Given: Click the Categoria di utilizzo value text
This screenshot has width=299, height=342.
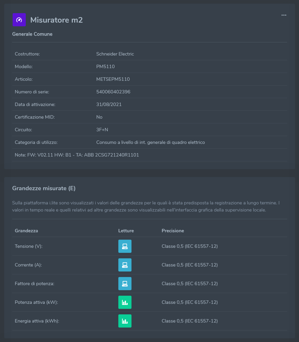Looking at the screenshot, I should 150,142.
